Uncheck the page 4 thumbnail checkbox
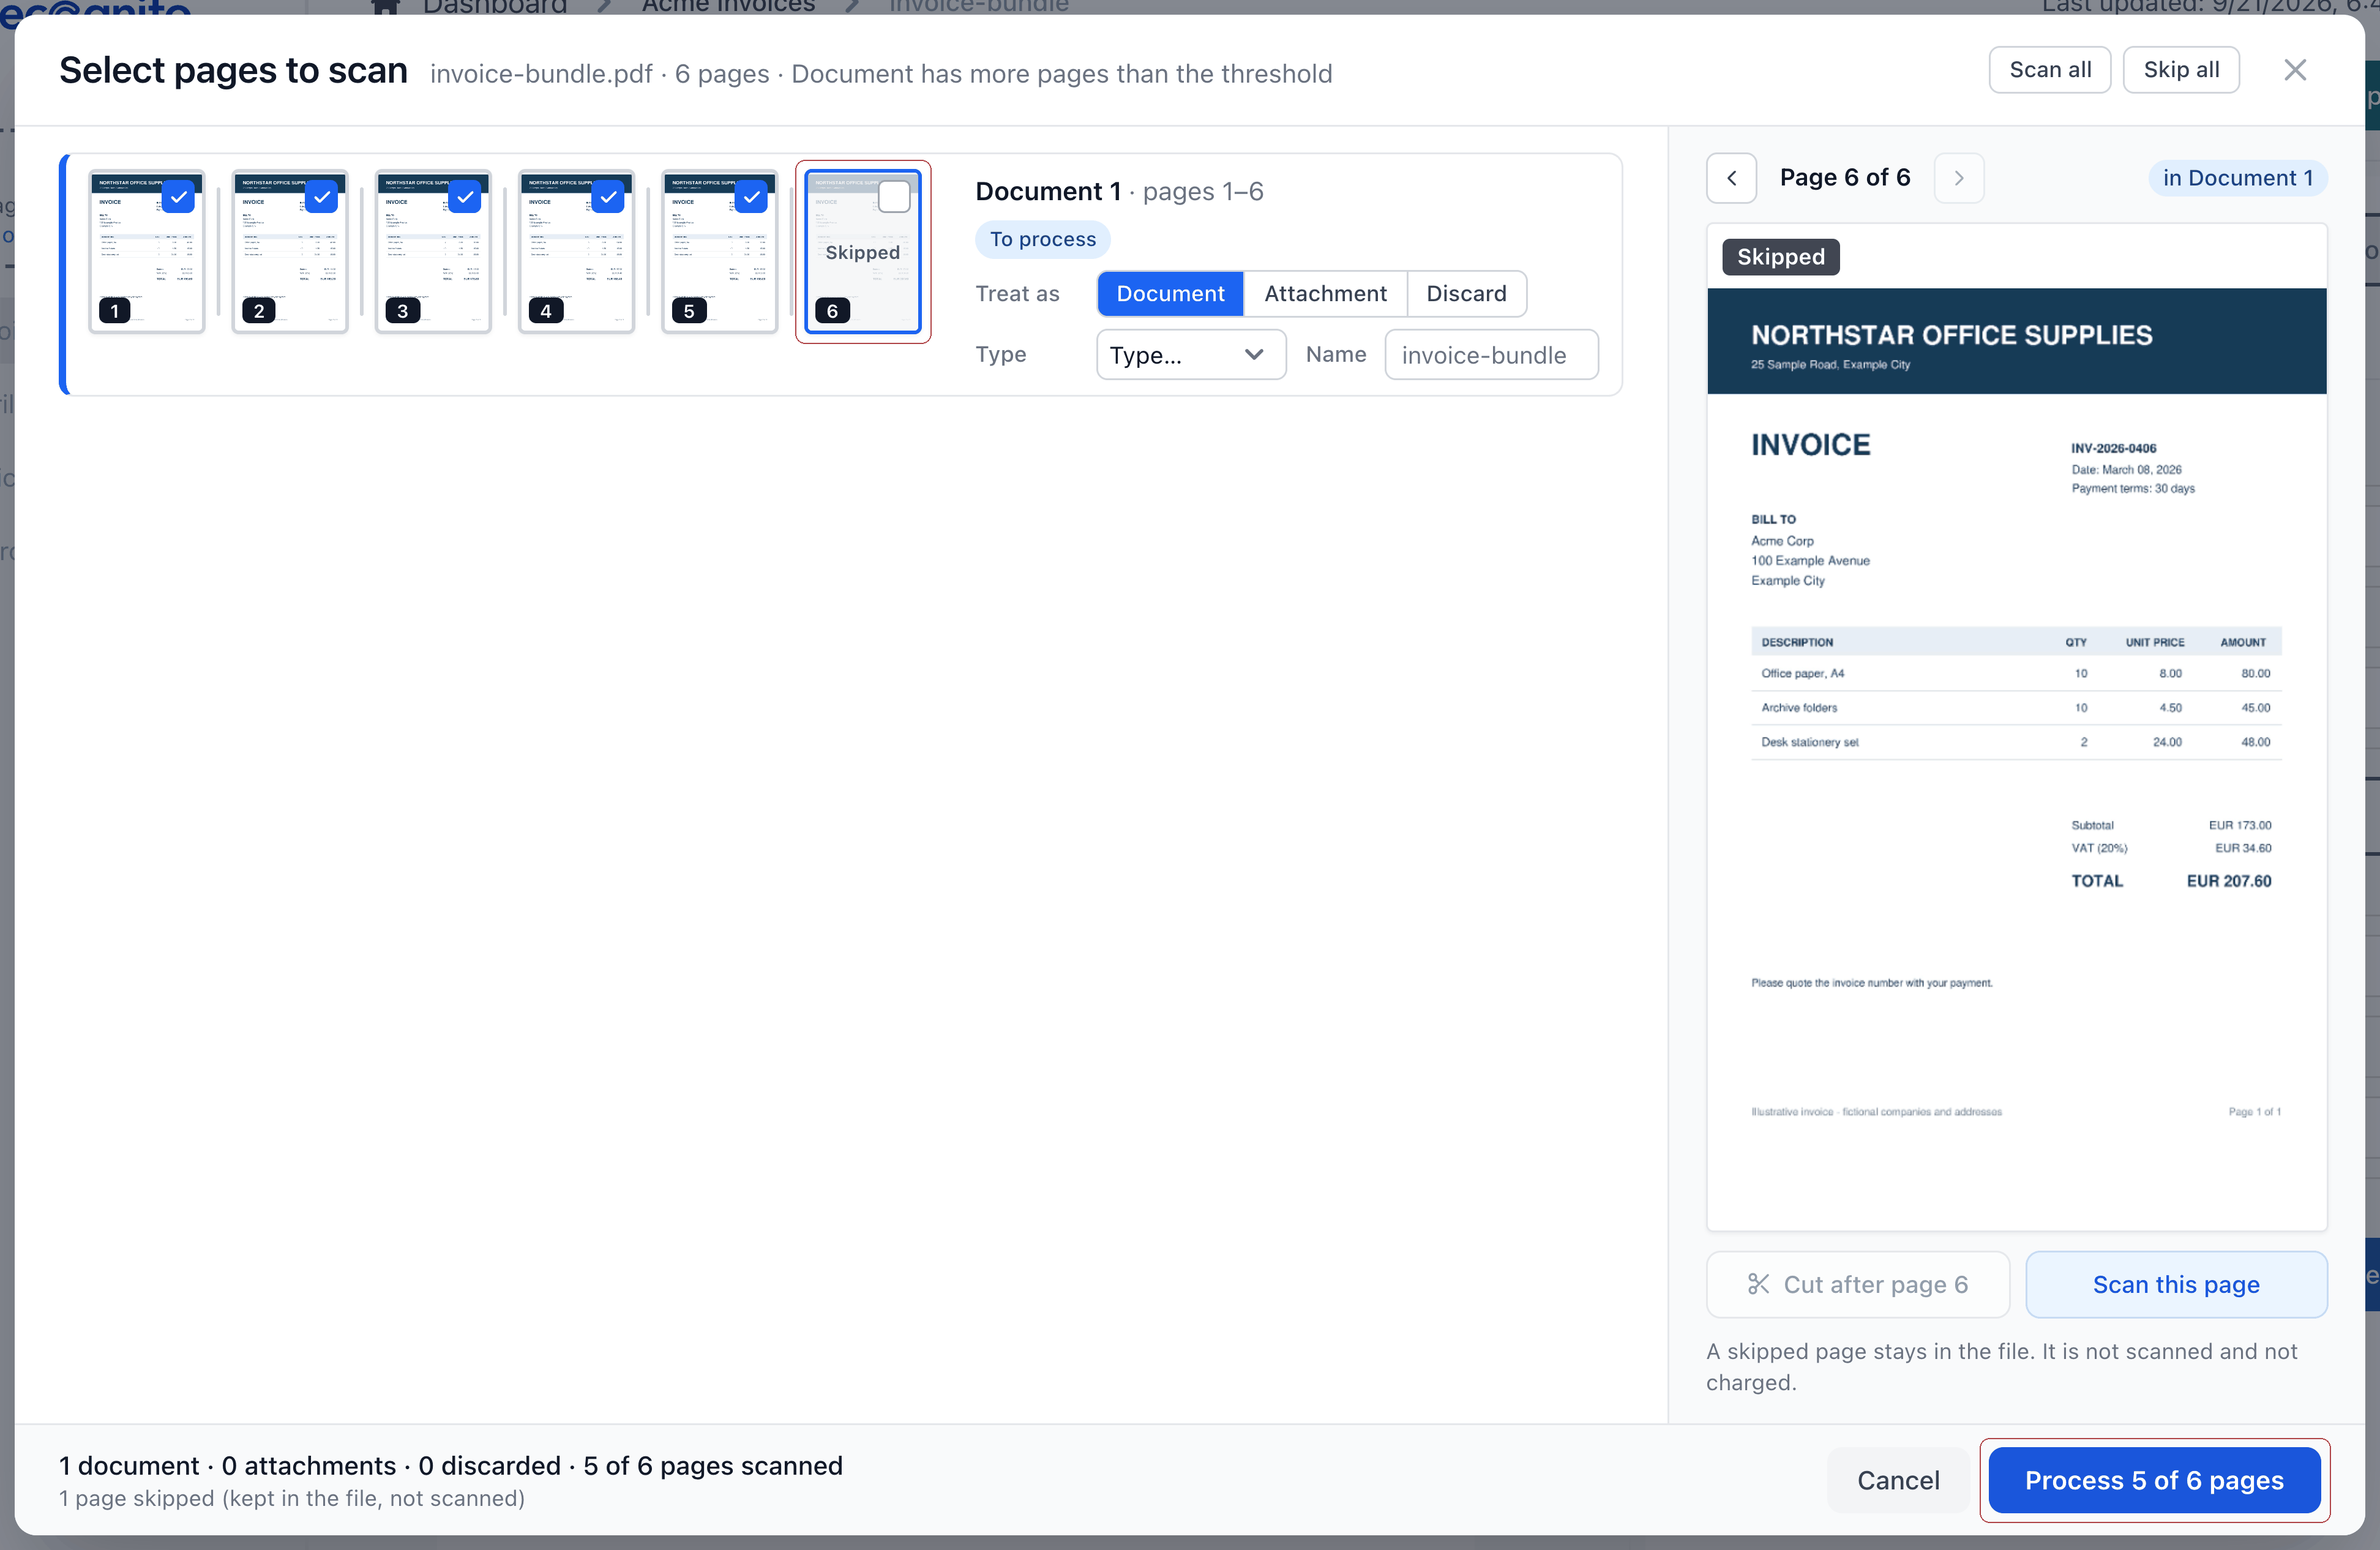 tap(607, 197)
